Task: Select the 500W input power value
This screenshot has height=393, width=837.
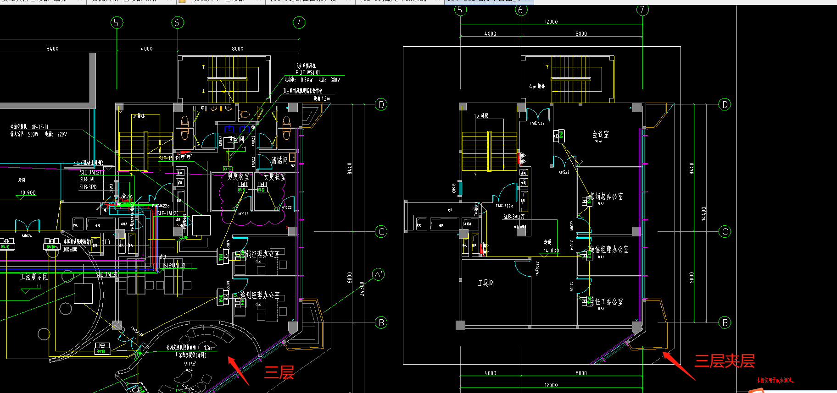Action: point(33,134)
